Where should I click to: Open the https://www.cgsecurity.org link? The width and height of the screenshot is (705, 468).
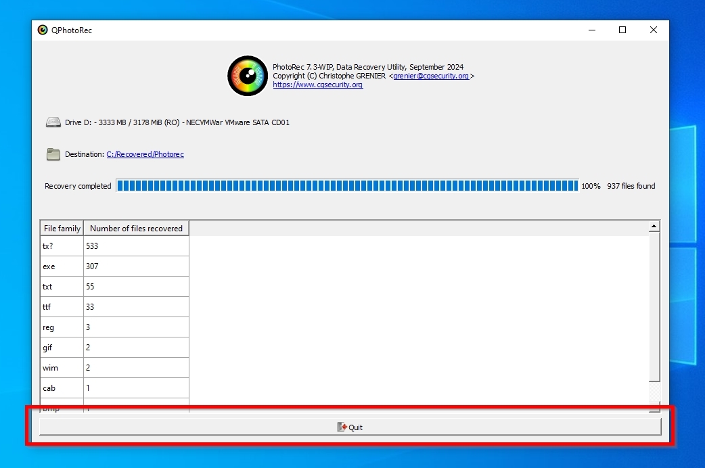(x=317, y=85)
